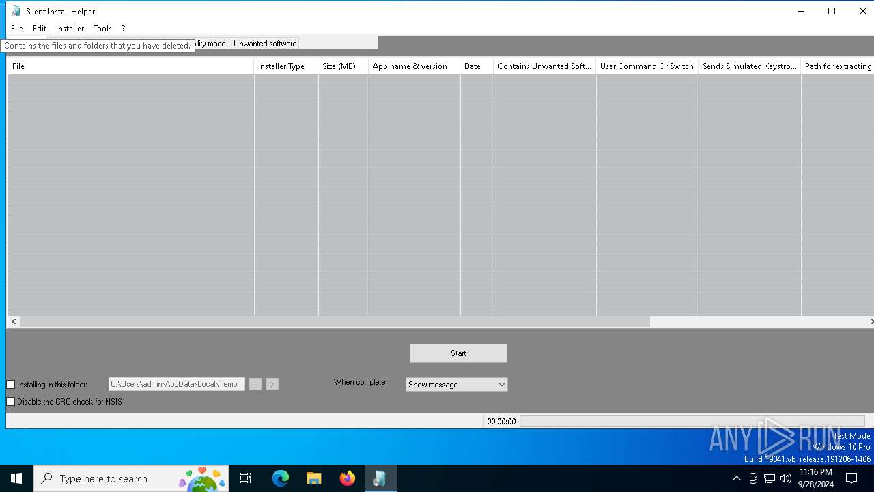The image size is (874, 492).
Task: Click the App name & version column header
Action: (x=414, y=66)
